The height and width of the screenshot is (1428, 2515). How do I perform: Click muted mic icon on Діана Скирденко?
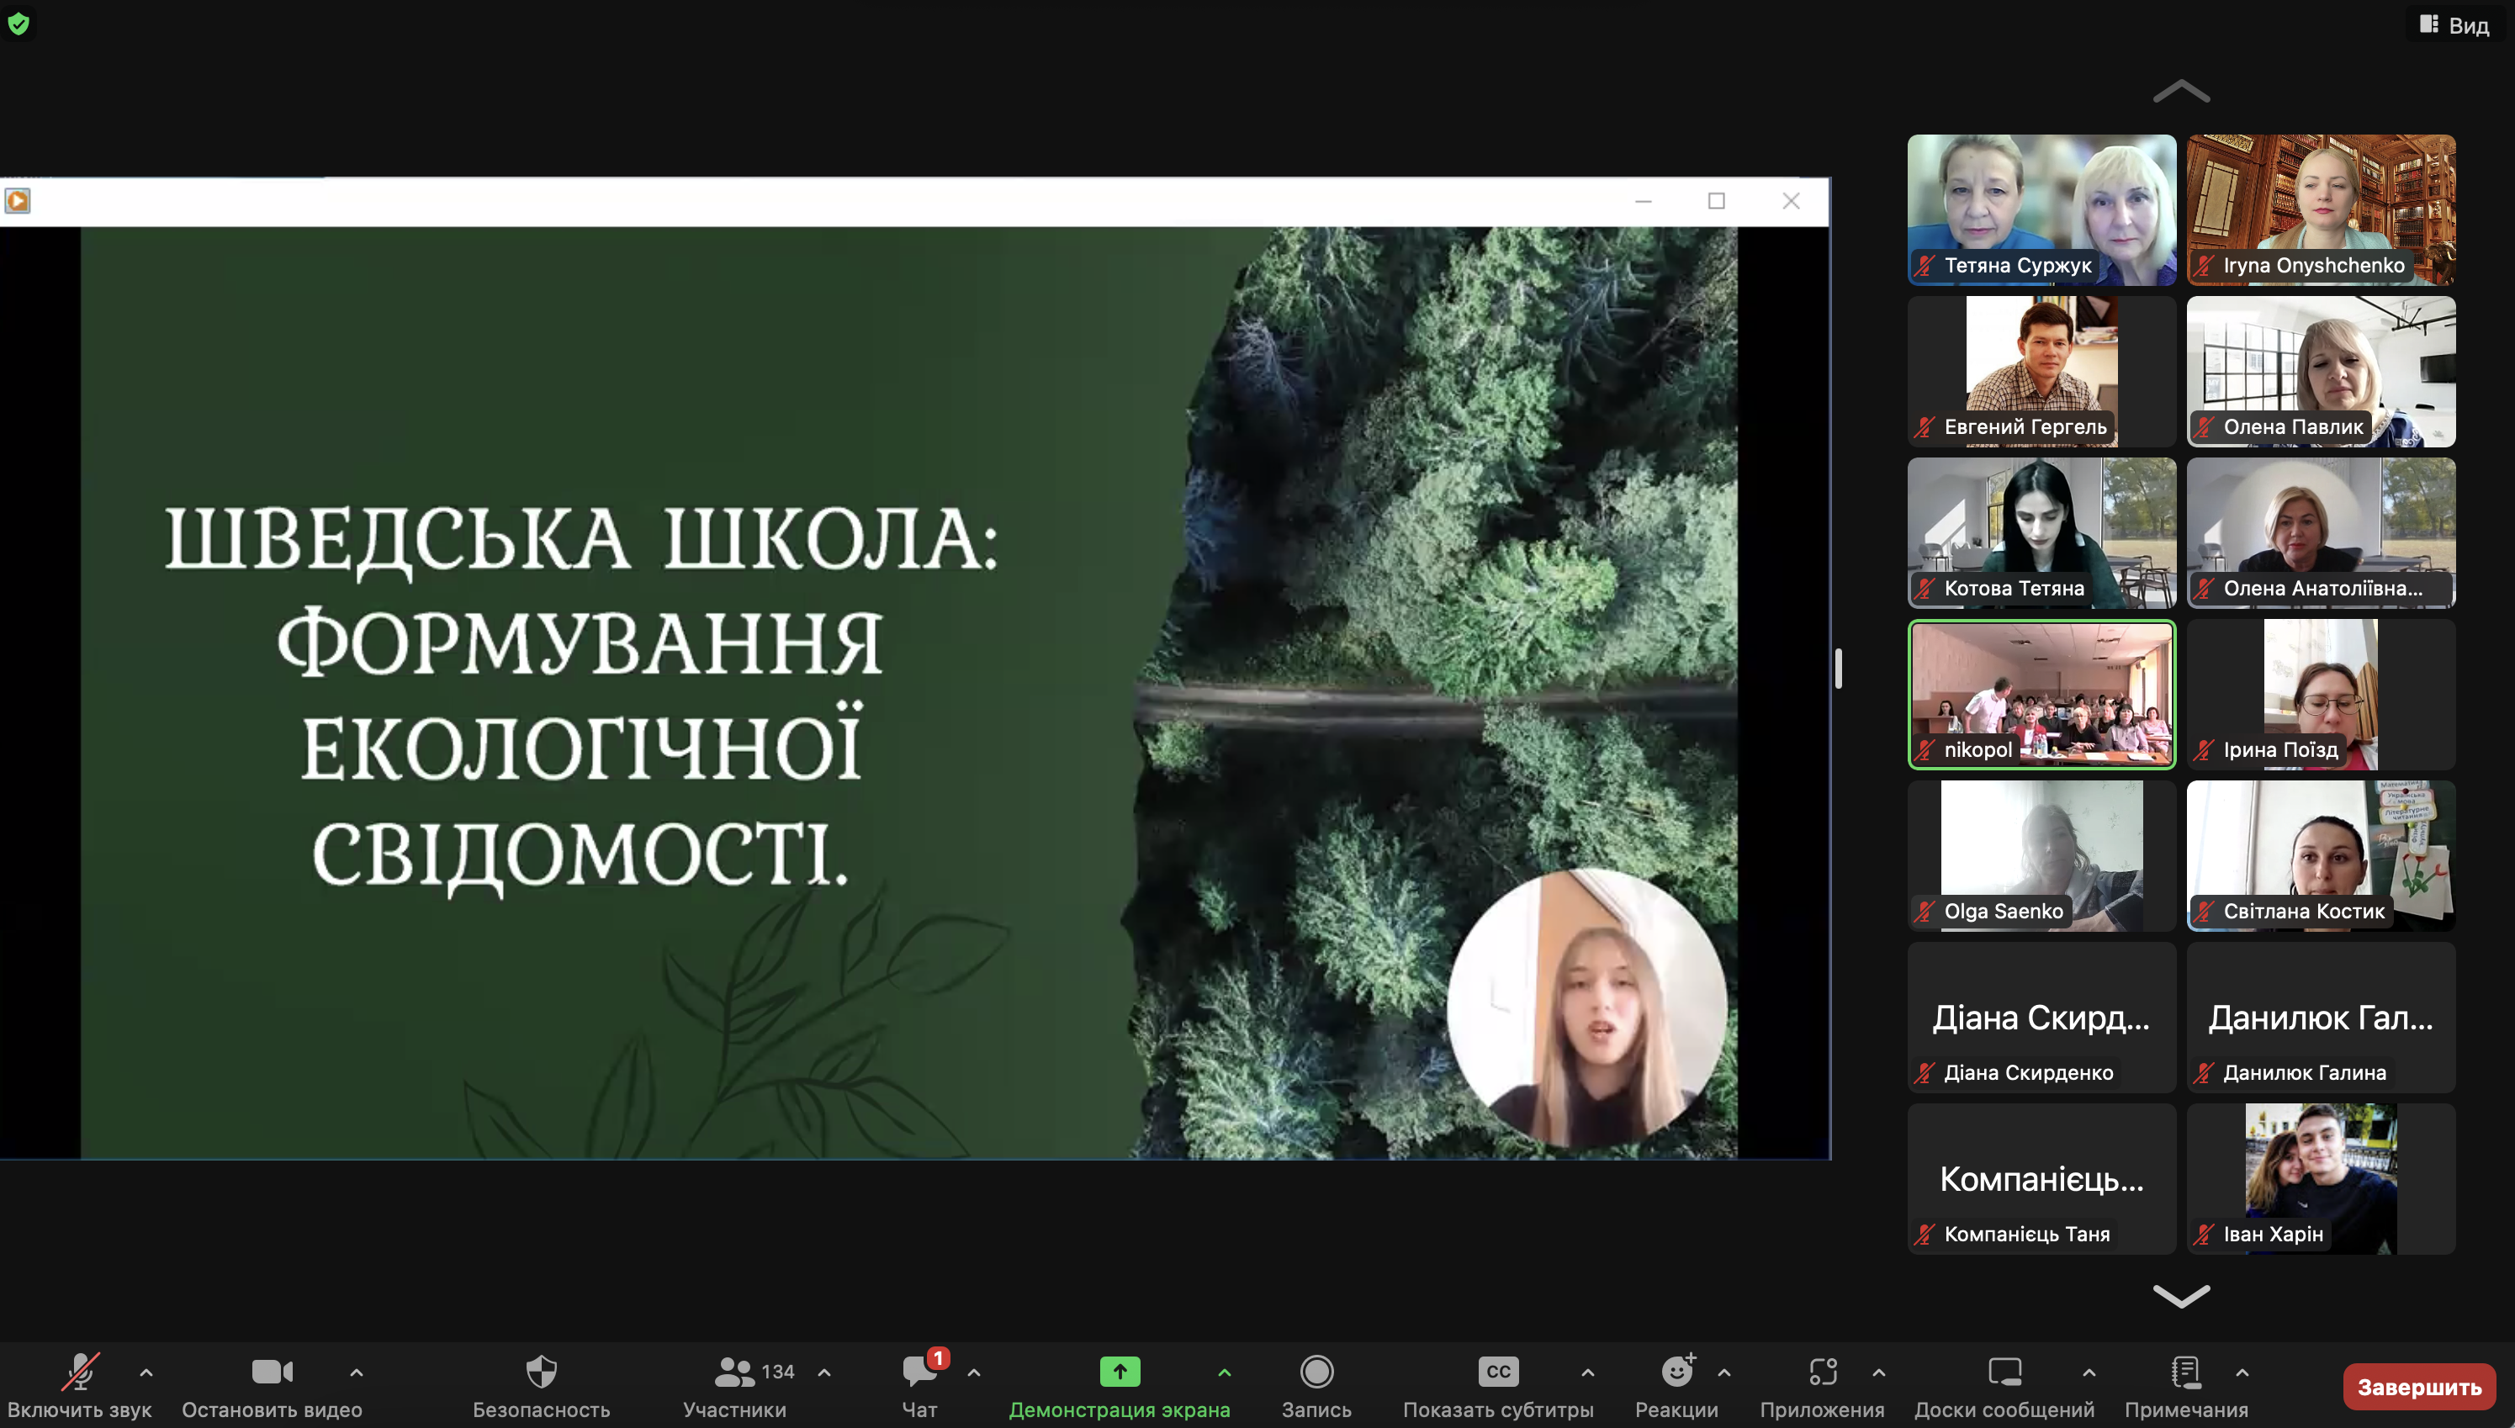pos(1925,1072)
